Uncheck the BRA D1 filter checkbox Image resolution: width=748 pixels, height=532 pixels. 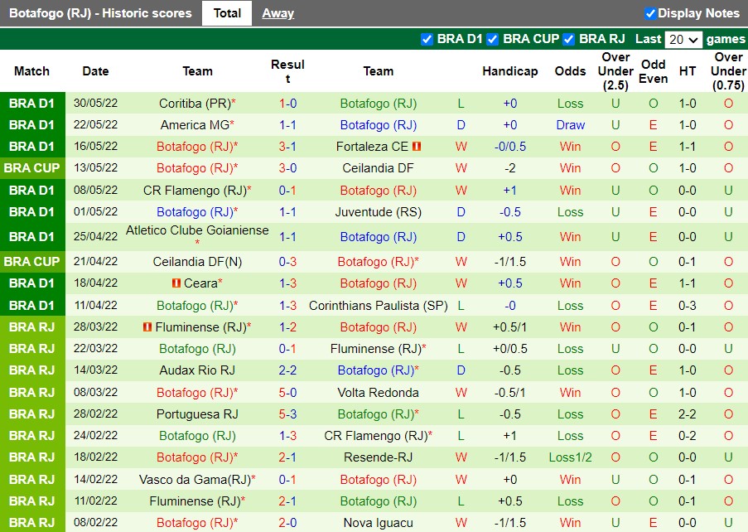tap(427, 39)
